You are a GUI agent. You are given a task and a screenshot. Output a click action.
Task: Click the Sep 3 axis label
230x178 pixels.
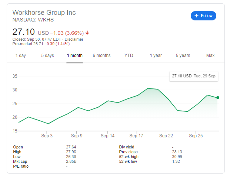pos(47,136)
